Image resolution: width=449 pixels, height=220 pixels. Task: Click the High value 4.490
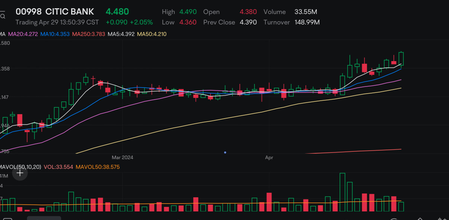(188, 12)
